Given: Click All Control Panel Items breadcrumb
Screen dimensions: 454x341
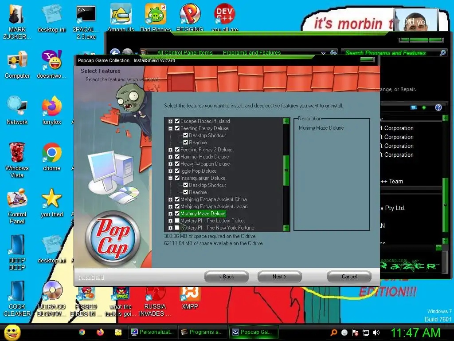Looking at the screenshot, I should point(185,53).
